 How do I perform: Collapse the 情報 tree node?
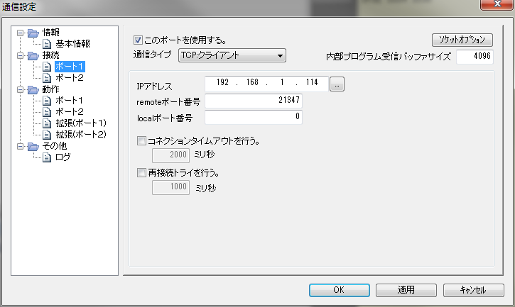[x=21, y=33]
